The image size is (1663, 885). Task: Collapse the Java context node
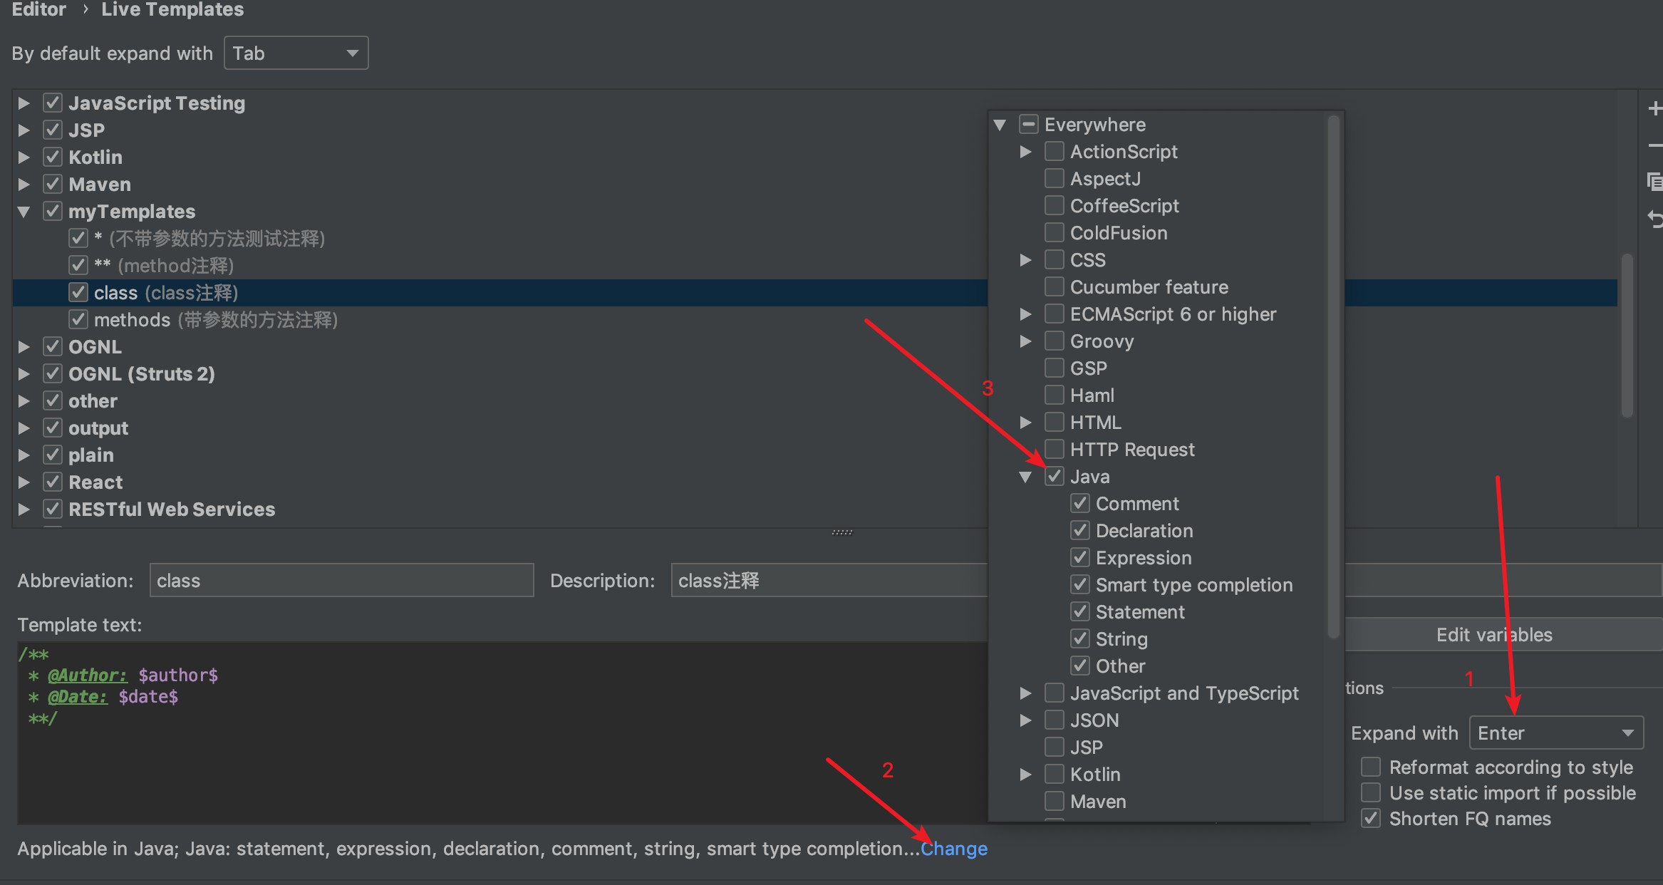pos(1025,477)
